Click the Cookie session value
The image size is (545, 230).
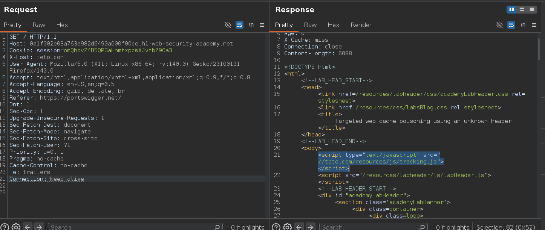pyautogui.click(x=118, y=50)
